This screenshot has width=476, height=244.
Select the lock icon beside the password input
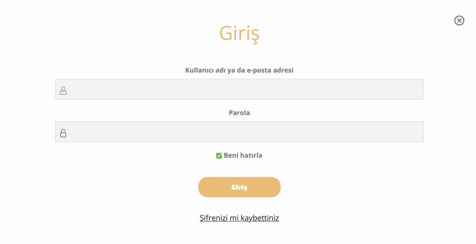click(63, 133)
